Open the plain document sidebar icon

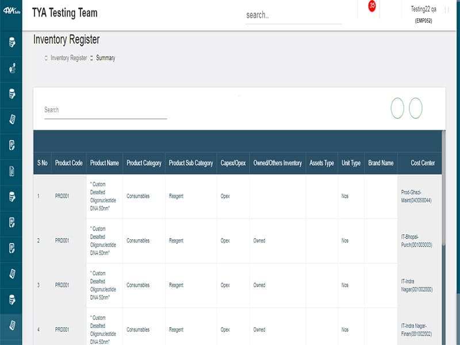pyautogui.click(x=11, y=170)
